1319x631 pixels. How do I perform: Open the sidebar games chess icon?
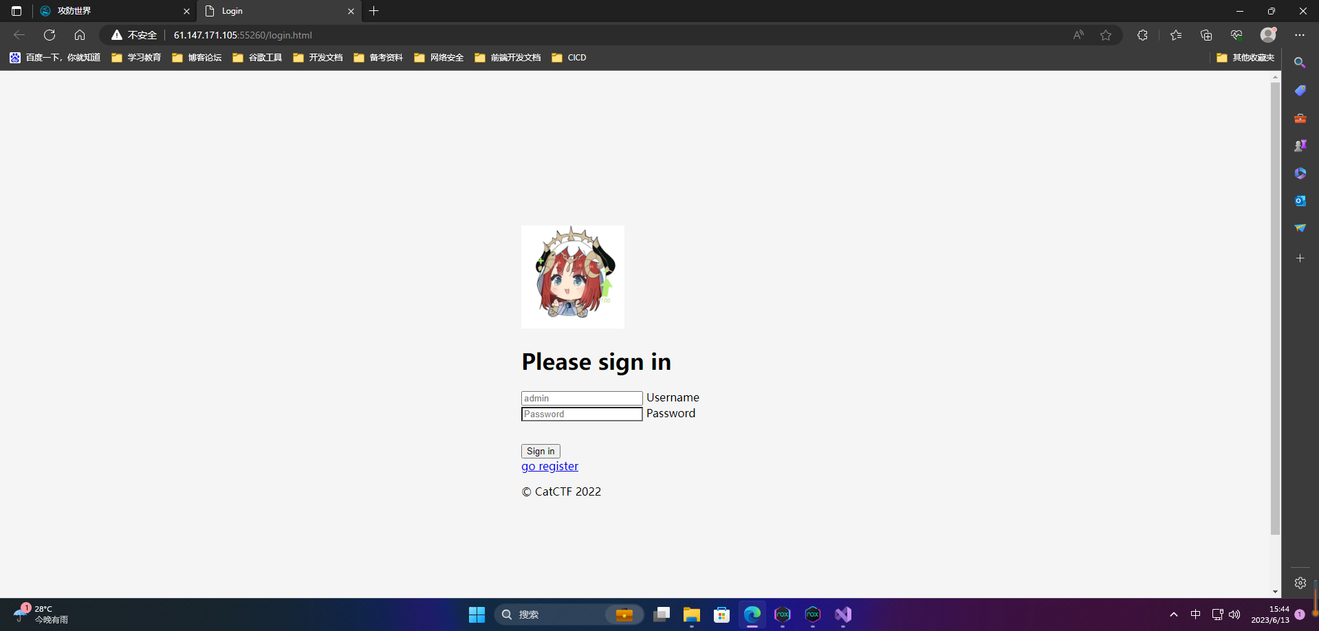[1300, 146]
